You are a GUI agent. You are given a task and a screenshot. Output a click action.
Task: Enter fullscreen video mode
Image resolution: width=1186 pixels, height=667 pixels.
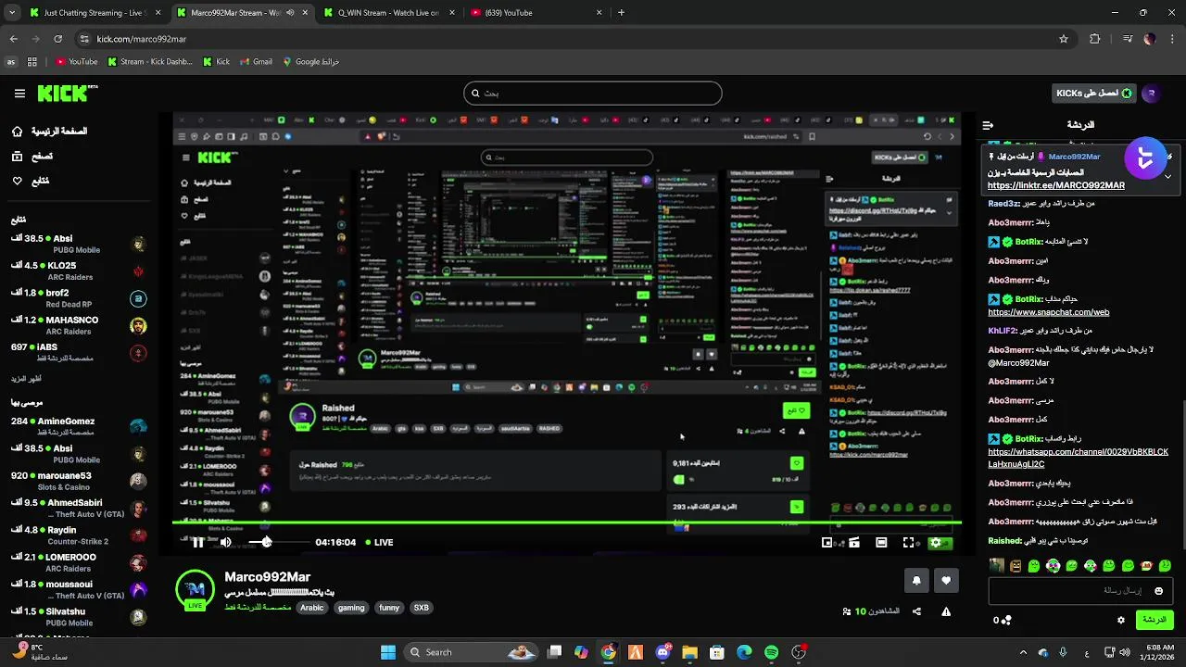click(x=908, y=543)
